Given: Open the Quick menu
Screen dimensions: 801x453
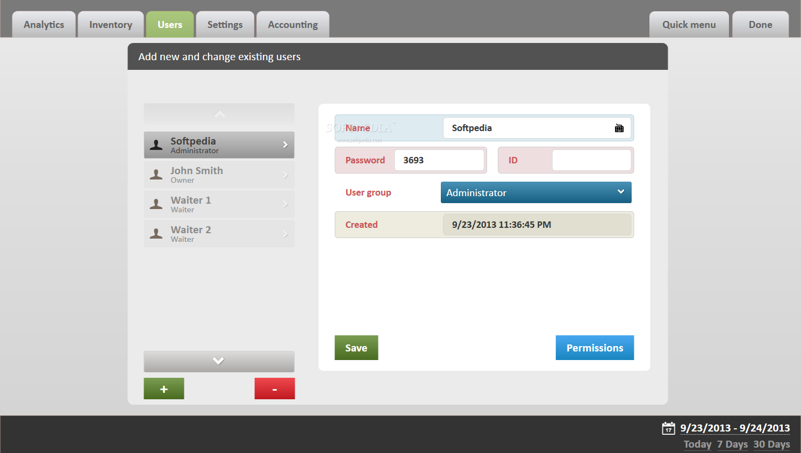Looking at the screenshot, I should pyautogui.click(x=689, y=25).
